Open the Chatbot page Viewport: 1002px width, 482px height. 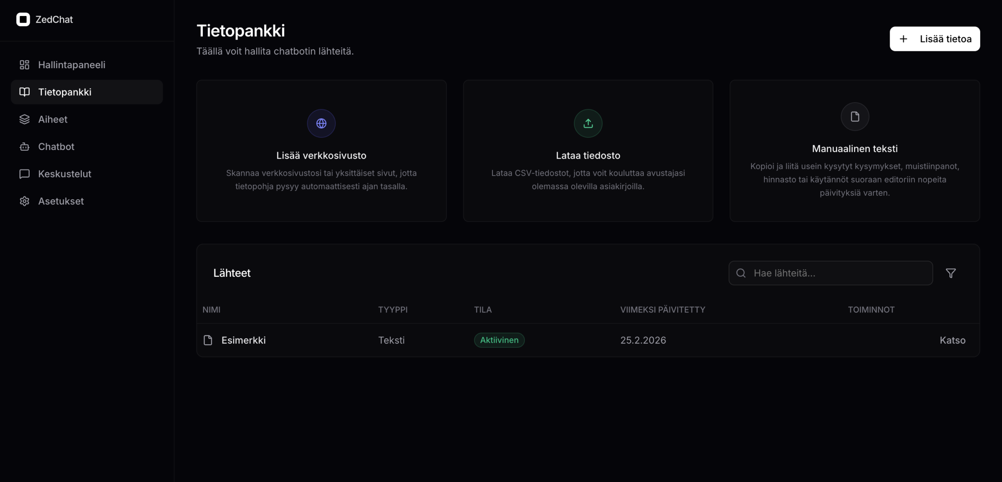click(56, 146)
